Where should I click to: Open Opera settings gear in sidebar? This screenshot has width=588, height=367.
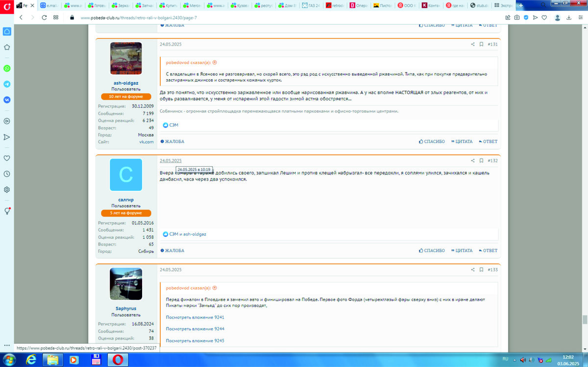point(7,189)
